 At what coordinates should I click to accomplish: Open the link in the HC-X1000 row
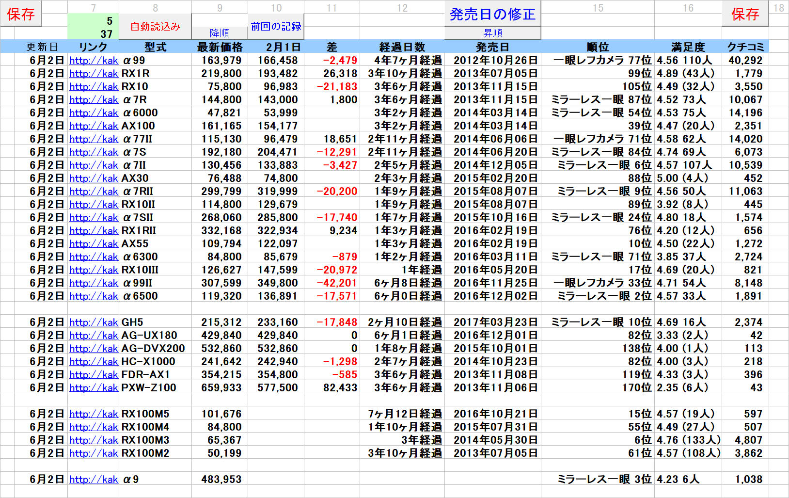[x=94, y=362]
